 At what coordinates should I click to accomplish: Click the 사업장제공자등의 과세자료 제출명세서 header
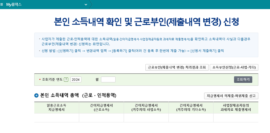236,108
